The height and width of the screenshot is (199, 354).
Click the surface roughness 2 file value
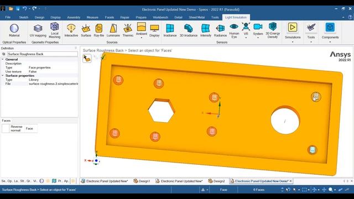coord(53,83)
